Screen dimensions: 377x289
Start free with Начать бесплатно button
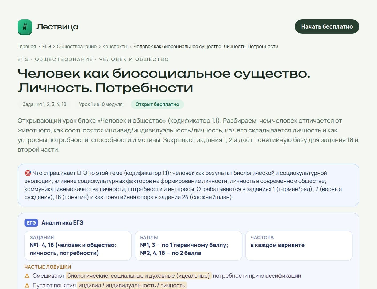[327, 26]
